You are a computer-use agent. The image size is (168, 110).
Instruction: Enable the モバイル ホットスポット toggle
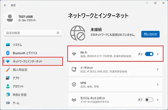point(149,100)
